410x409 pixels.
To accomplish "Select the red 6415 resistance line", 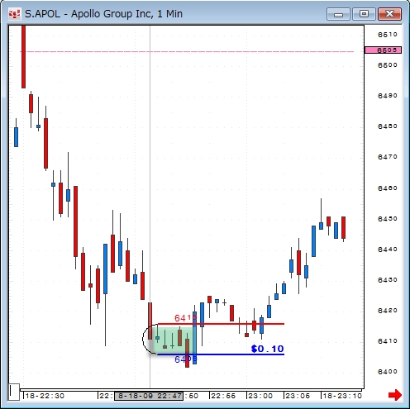I will click(x=221, y=324).
